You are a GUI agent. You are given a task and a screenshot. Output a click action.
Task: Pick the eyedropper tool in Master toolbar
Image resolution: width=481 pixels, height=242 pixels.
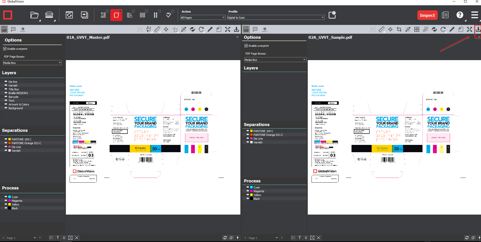click(210, 29)
